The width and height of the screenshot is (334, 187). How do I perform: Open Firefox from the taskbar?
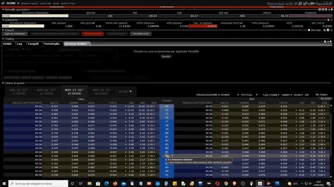pyautogui.click(x=115, y=183)
